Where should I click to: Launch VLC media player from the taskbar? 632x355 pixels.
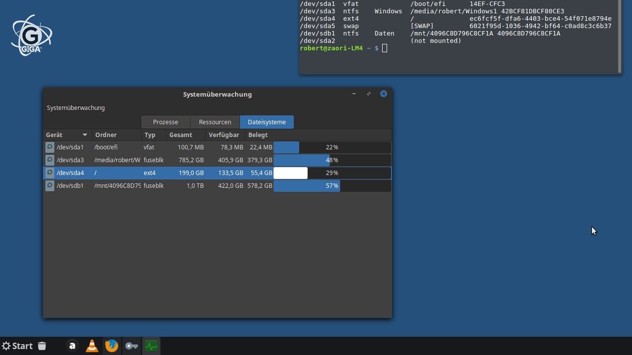coord(92,346)
